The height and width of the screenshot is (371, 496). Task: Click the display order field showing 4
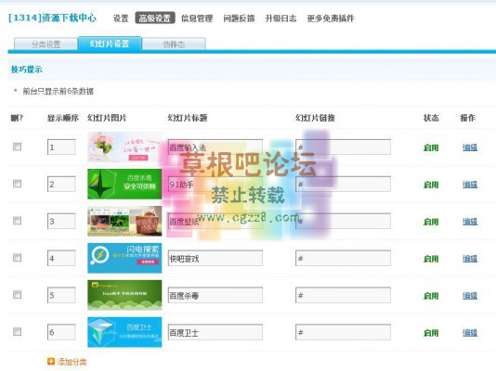tap(61, 258)
